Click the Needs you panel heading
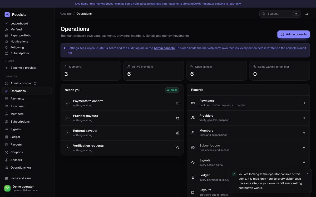This screenshot has width=316, height=197. click(x=72, y=90)
